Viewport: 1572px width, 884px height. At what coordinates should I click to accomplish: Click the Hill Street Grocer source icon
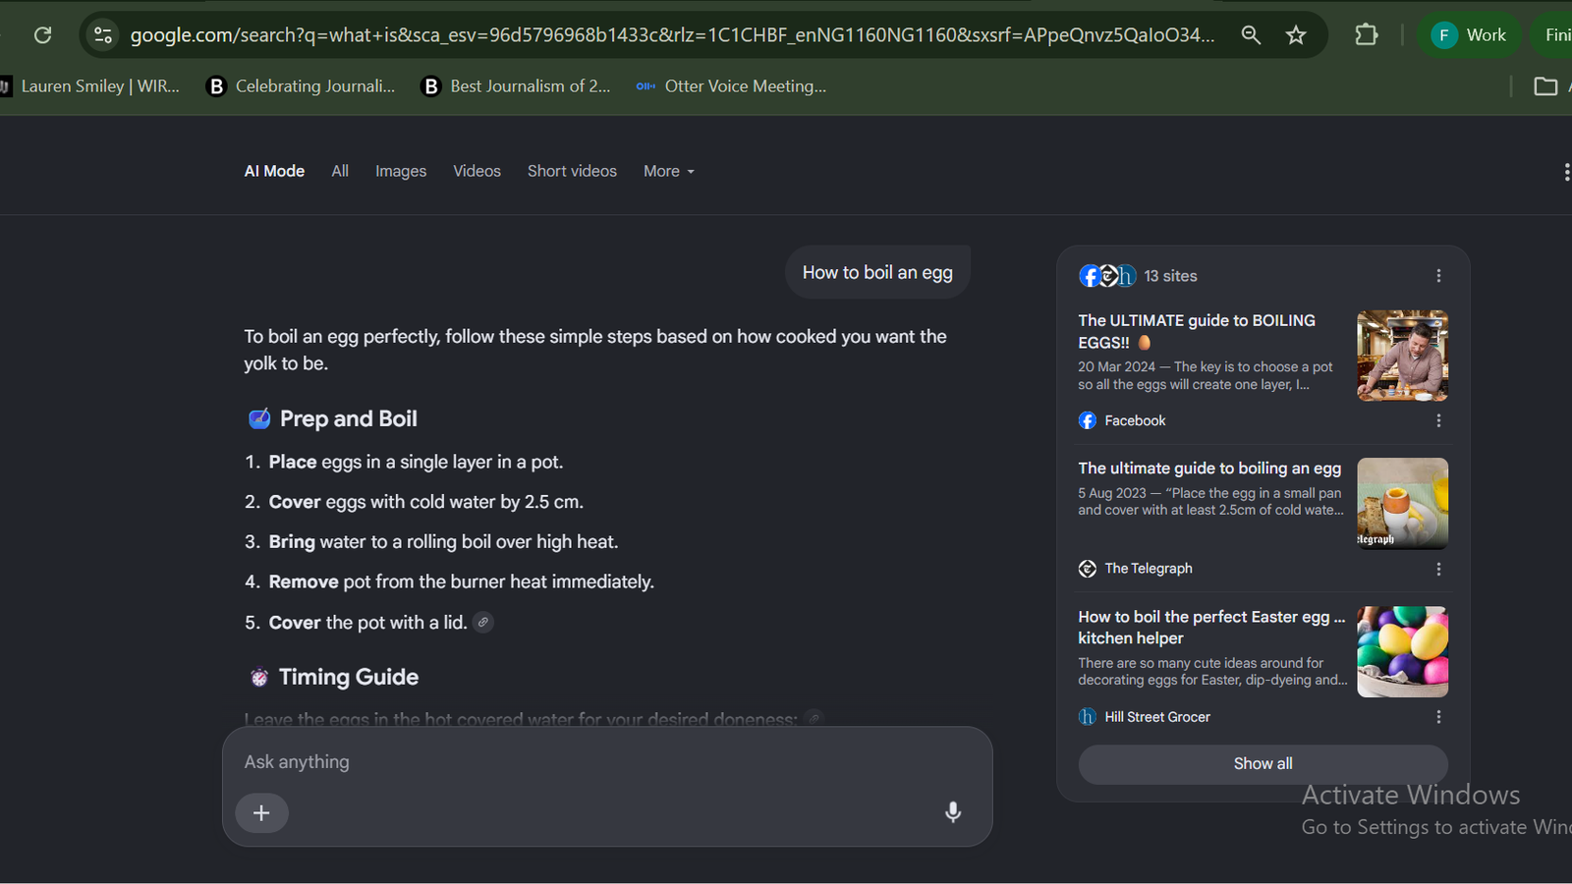click(x=1088, y=717)
